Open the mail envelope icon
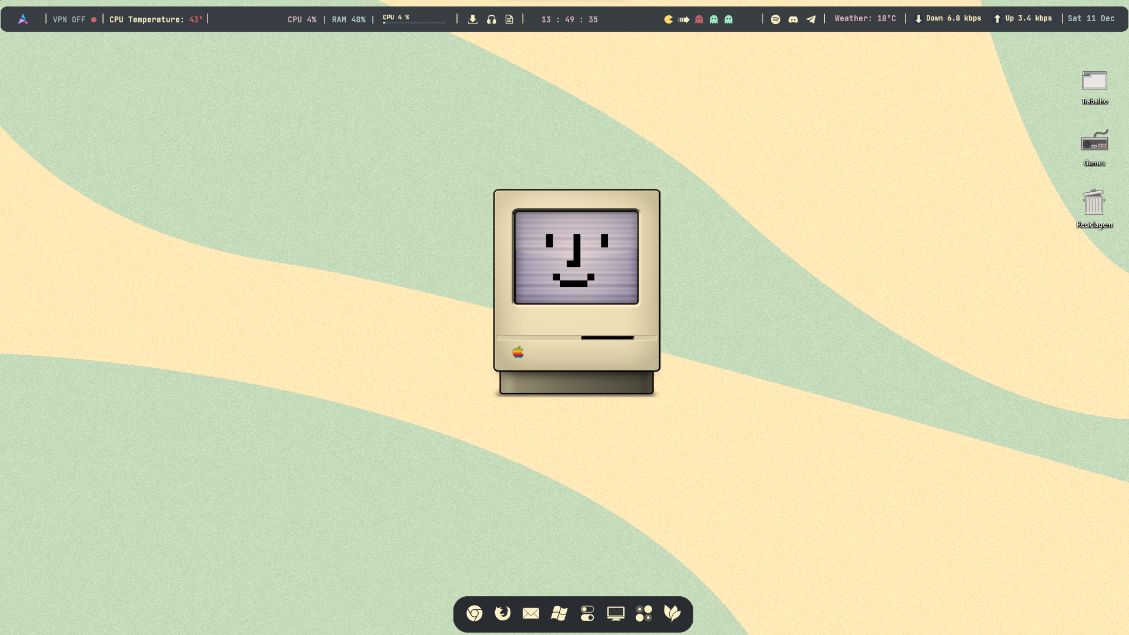 point(531,614)
